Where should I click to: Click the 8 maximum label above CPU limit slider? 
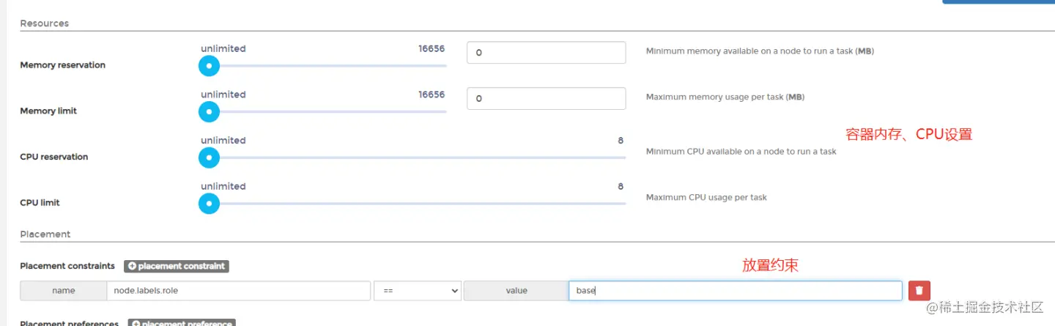click(x=621, y=186)
